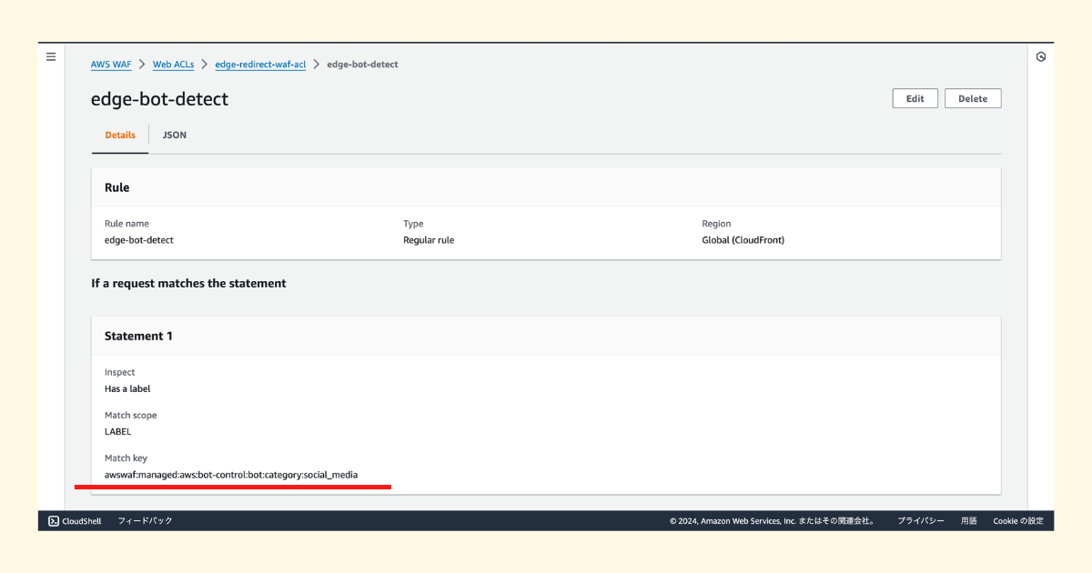This screenshot has height=573, width=1092.
Task: Open the プライバシー privacy link
Action: click(920, 521)
